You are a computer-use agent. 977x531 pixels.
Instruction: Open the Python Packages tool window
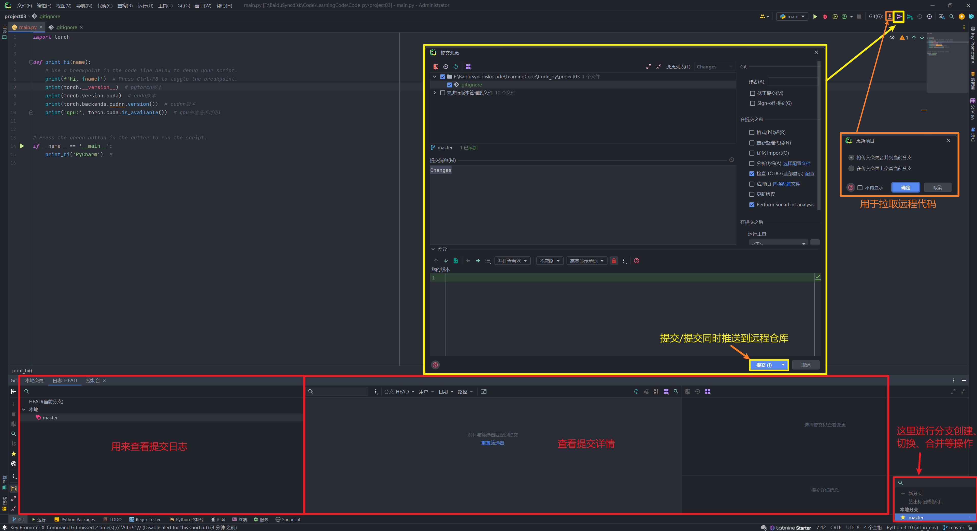(74, 520)
